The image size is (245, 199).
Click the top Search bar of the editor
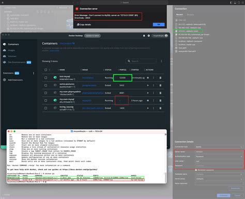[125, 3]
